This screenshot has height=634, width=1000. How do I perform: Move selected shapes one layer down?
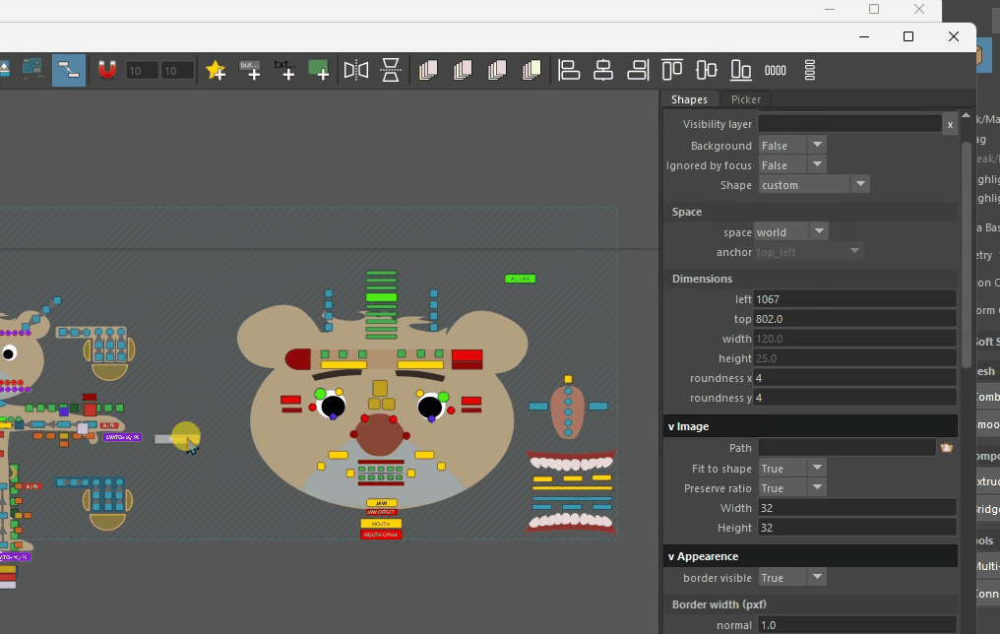[463, 70]
